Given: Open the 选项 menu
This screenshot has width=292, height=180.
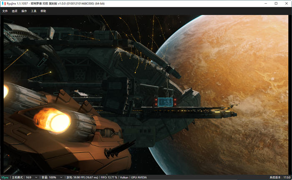Looking at the screenshot, I should (x=15, y=11).
